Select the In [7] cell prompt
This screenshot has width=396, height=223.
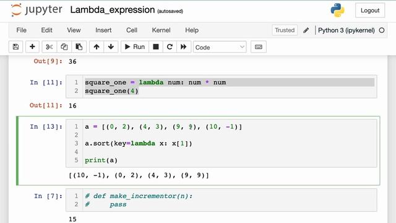[48, 196]
